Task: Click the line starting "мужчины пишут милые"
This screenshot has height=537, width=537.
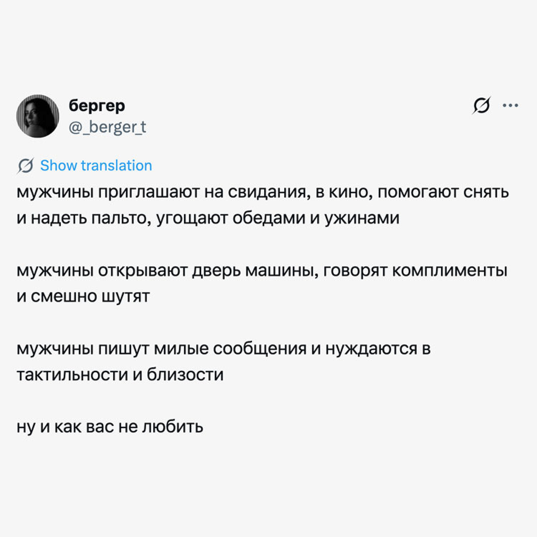Action: 223,349
